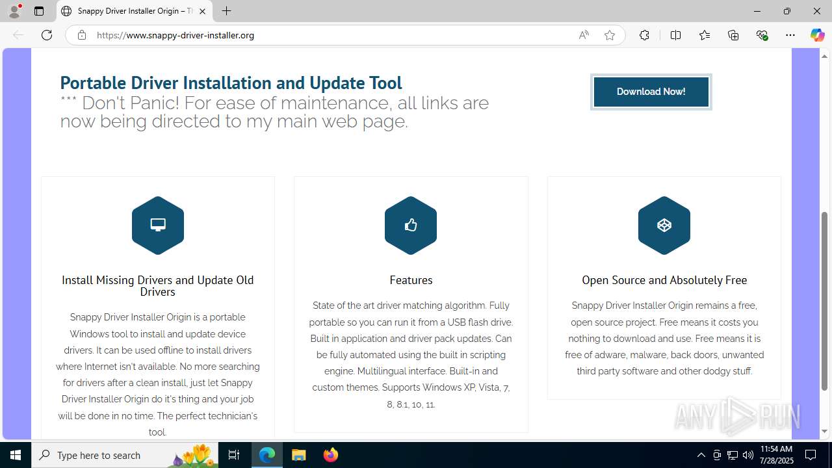Viewport: 832px width, 468px height.
Task: Click the Install Missing Drivers heading
Action: 158,285
